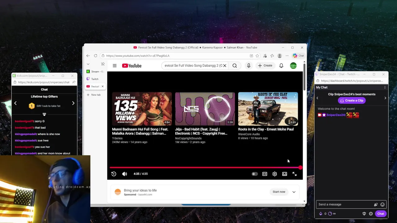Open the WaveCore Audio channel link
This screenshot has width=397, height=223.
click(249, 134)
